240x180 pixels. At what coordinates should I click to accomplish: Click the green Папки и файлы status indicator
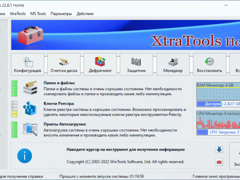pos(14,88)
